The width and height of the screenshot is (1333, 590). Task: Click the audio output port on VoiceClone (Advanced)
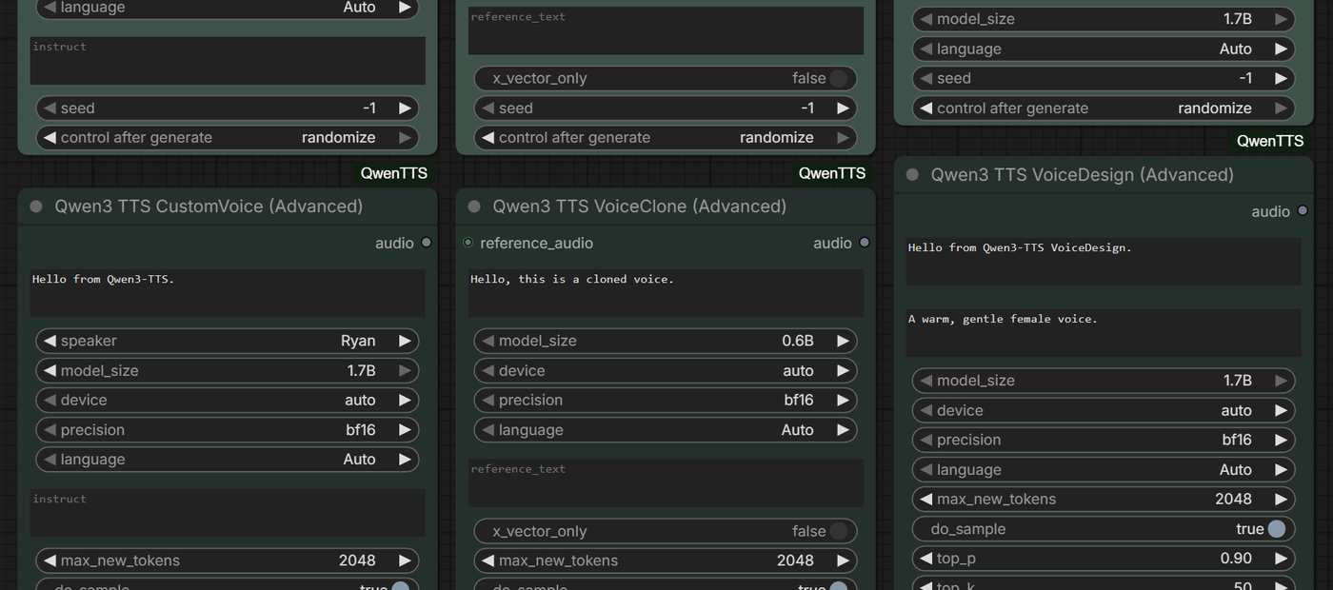click(865, 243)
